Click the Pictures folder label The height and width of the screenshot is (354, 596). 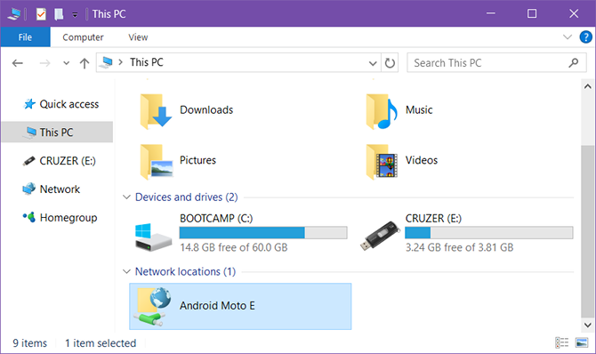(197, 160)
